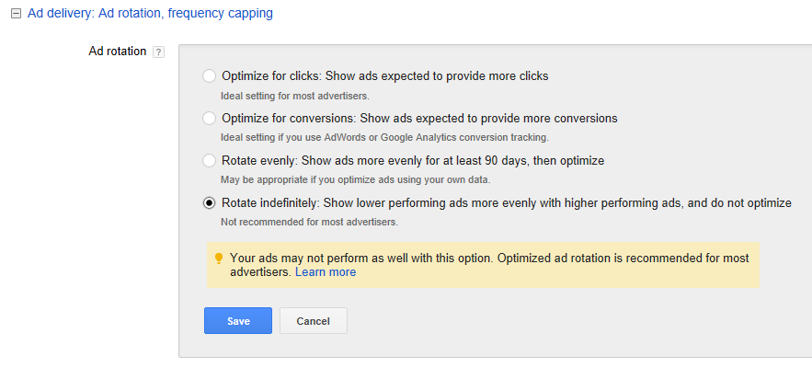
Task: Open the Ad rotation help question mark
Action: [158, 52]
